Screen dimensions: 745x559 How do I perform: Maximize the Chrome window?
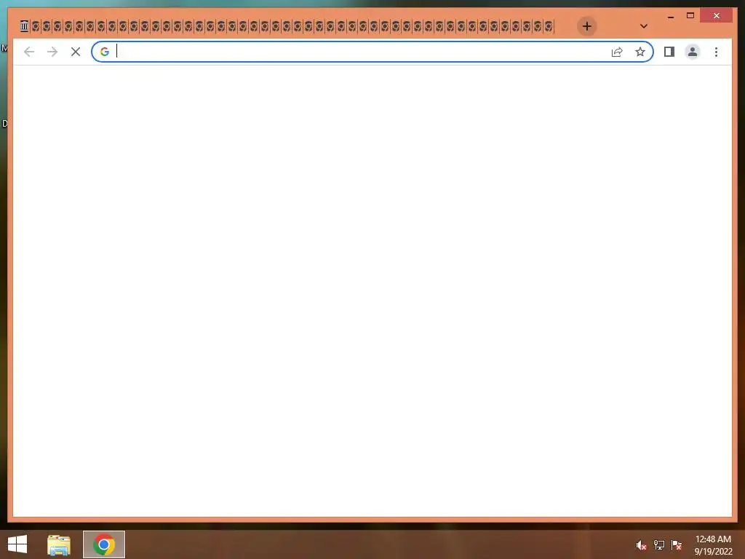pyautogui.click(x=690, y=16)
